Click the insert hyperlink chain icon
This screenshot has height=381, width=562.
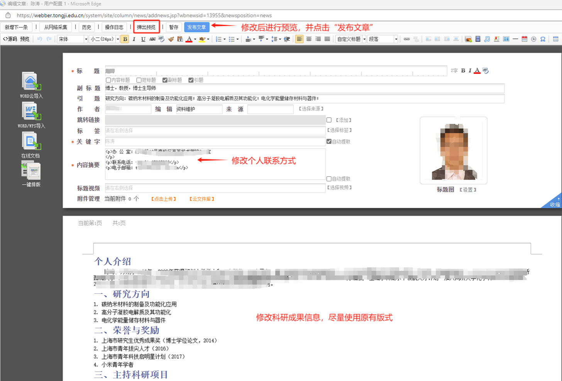click(x=406, y=39)
